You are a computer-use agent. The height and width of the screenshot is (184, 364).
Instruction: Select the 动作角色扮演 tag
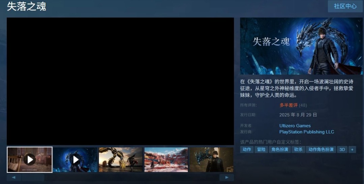(321, 149)
